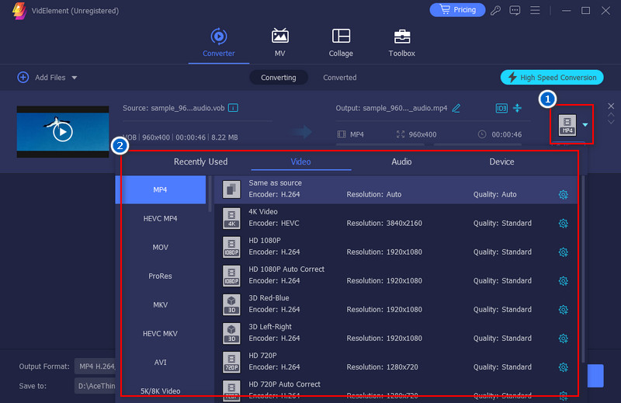Open the Converter tab

[219, 43]
